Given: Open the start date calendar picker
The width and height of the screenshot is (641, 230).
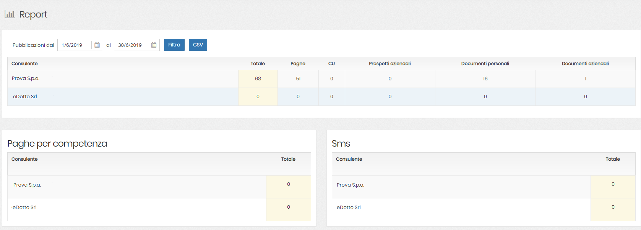Looking at the screenshot, I should [x=97, y=45].
